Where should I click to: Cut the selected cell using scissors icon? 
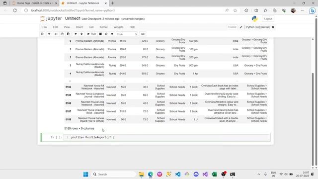coord(56,34)
